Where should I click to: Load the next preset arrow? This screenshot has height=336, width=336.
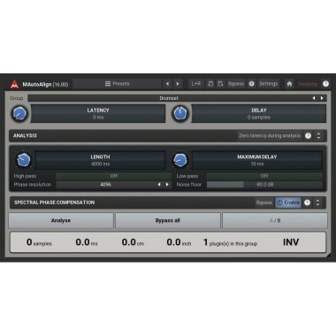click(x=178, y=84)
